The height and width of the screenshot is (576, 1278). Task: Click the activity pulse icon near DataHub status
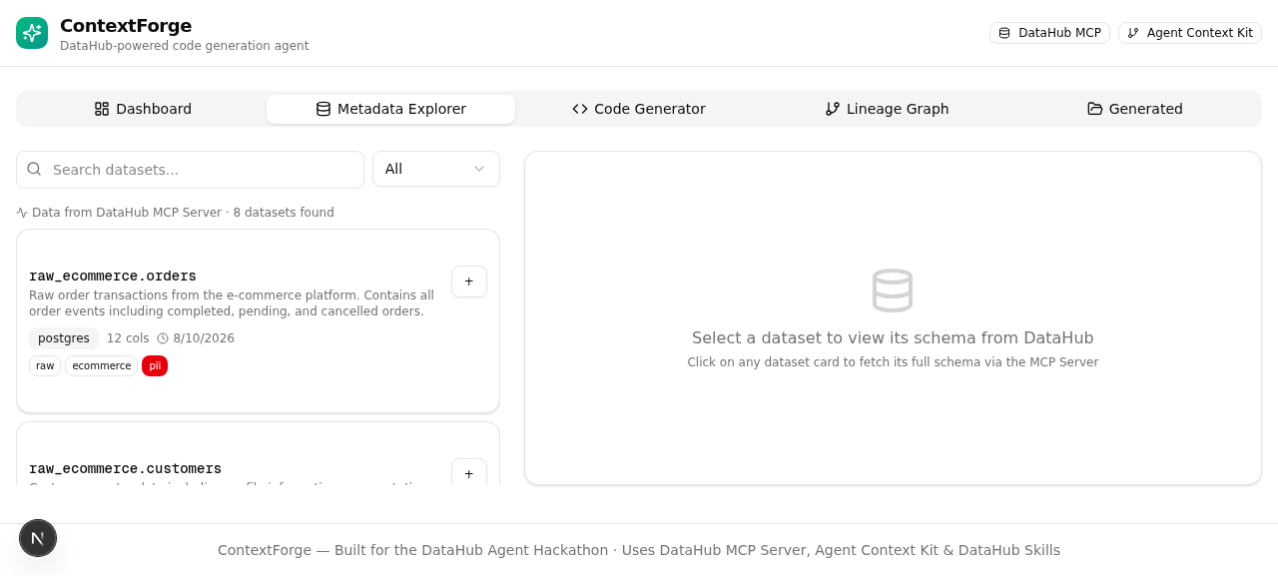pos(22,213)
